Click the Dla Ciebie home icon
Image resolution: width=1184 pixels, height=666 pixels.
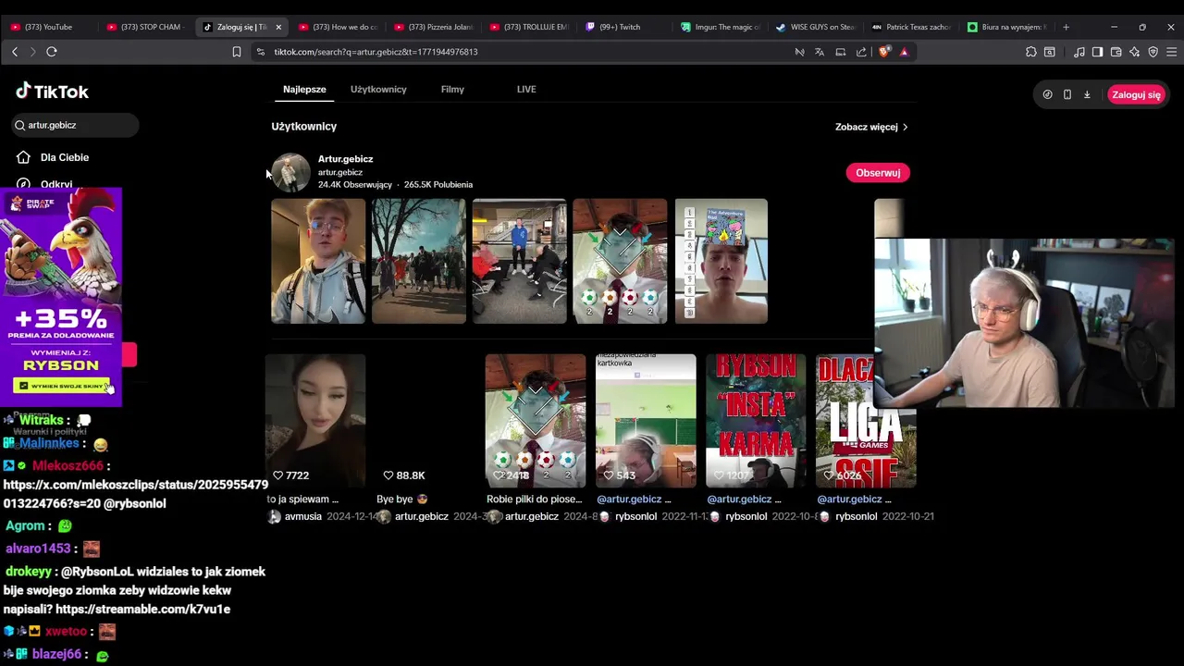tap(24, 157)
